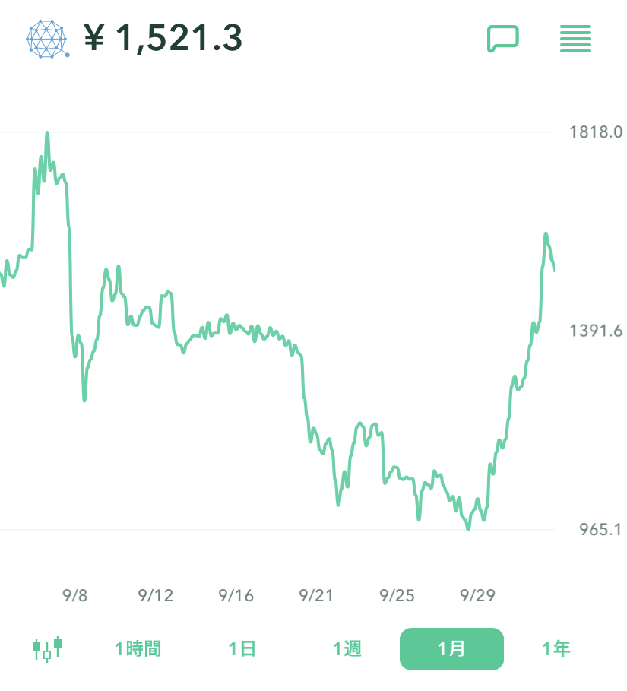Image resolution: width=627 pixels, height=691 pixels.
Task: Tap the active 1月 range button
Action: [x=451, y=649]
